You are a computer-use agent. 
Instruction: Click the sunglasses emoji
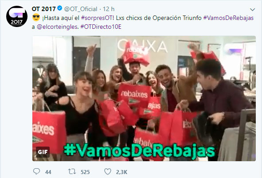point(36,18)
